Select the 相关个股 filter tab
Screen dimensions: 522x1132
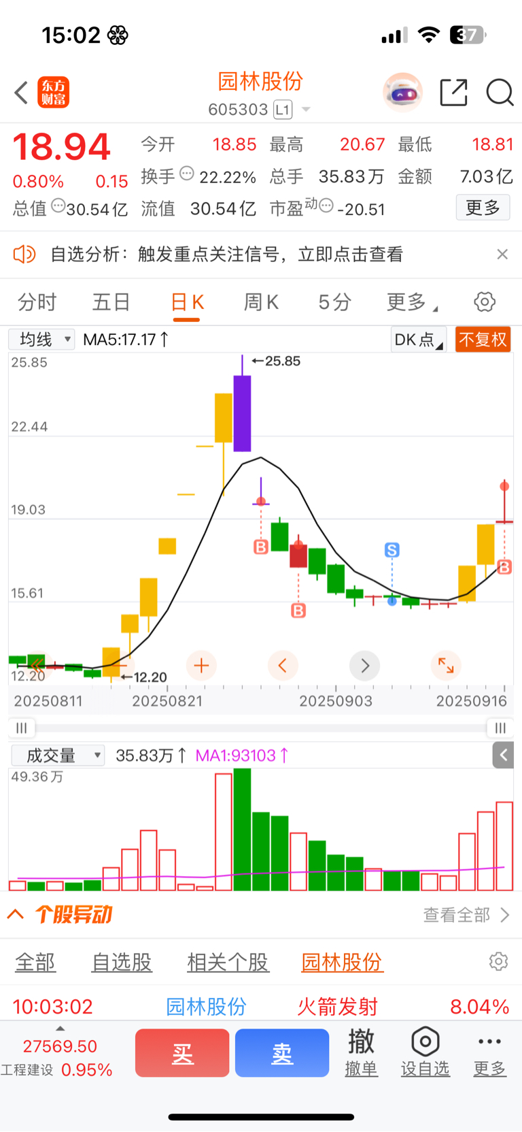click(x=228, y=962)
